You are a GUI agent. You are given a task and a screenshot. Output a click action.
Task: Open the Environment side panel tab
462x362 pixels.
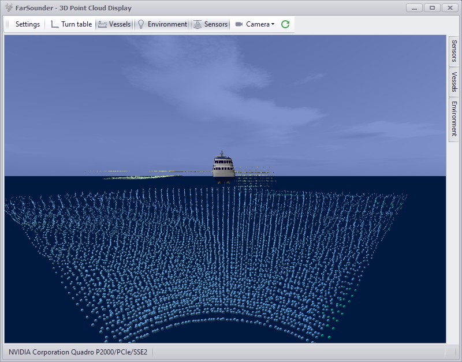coord(454,118)
